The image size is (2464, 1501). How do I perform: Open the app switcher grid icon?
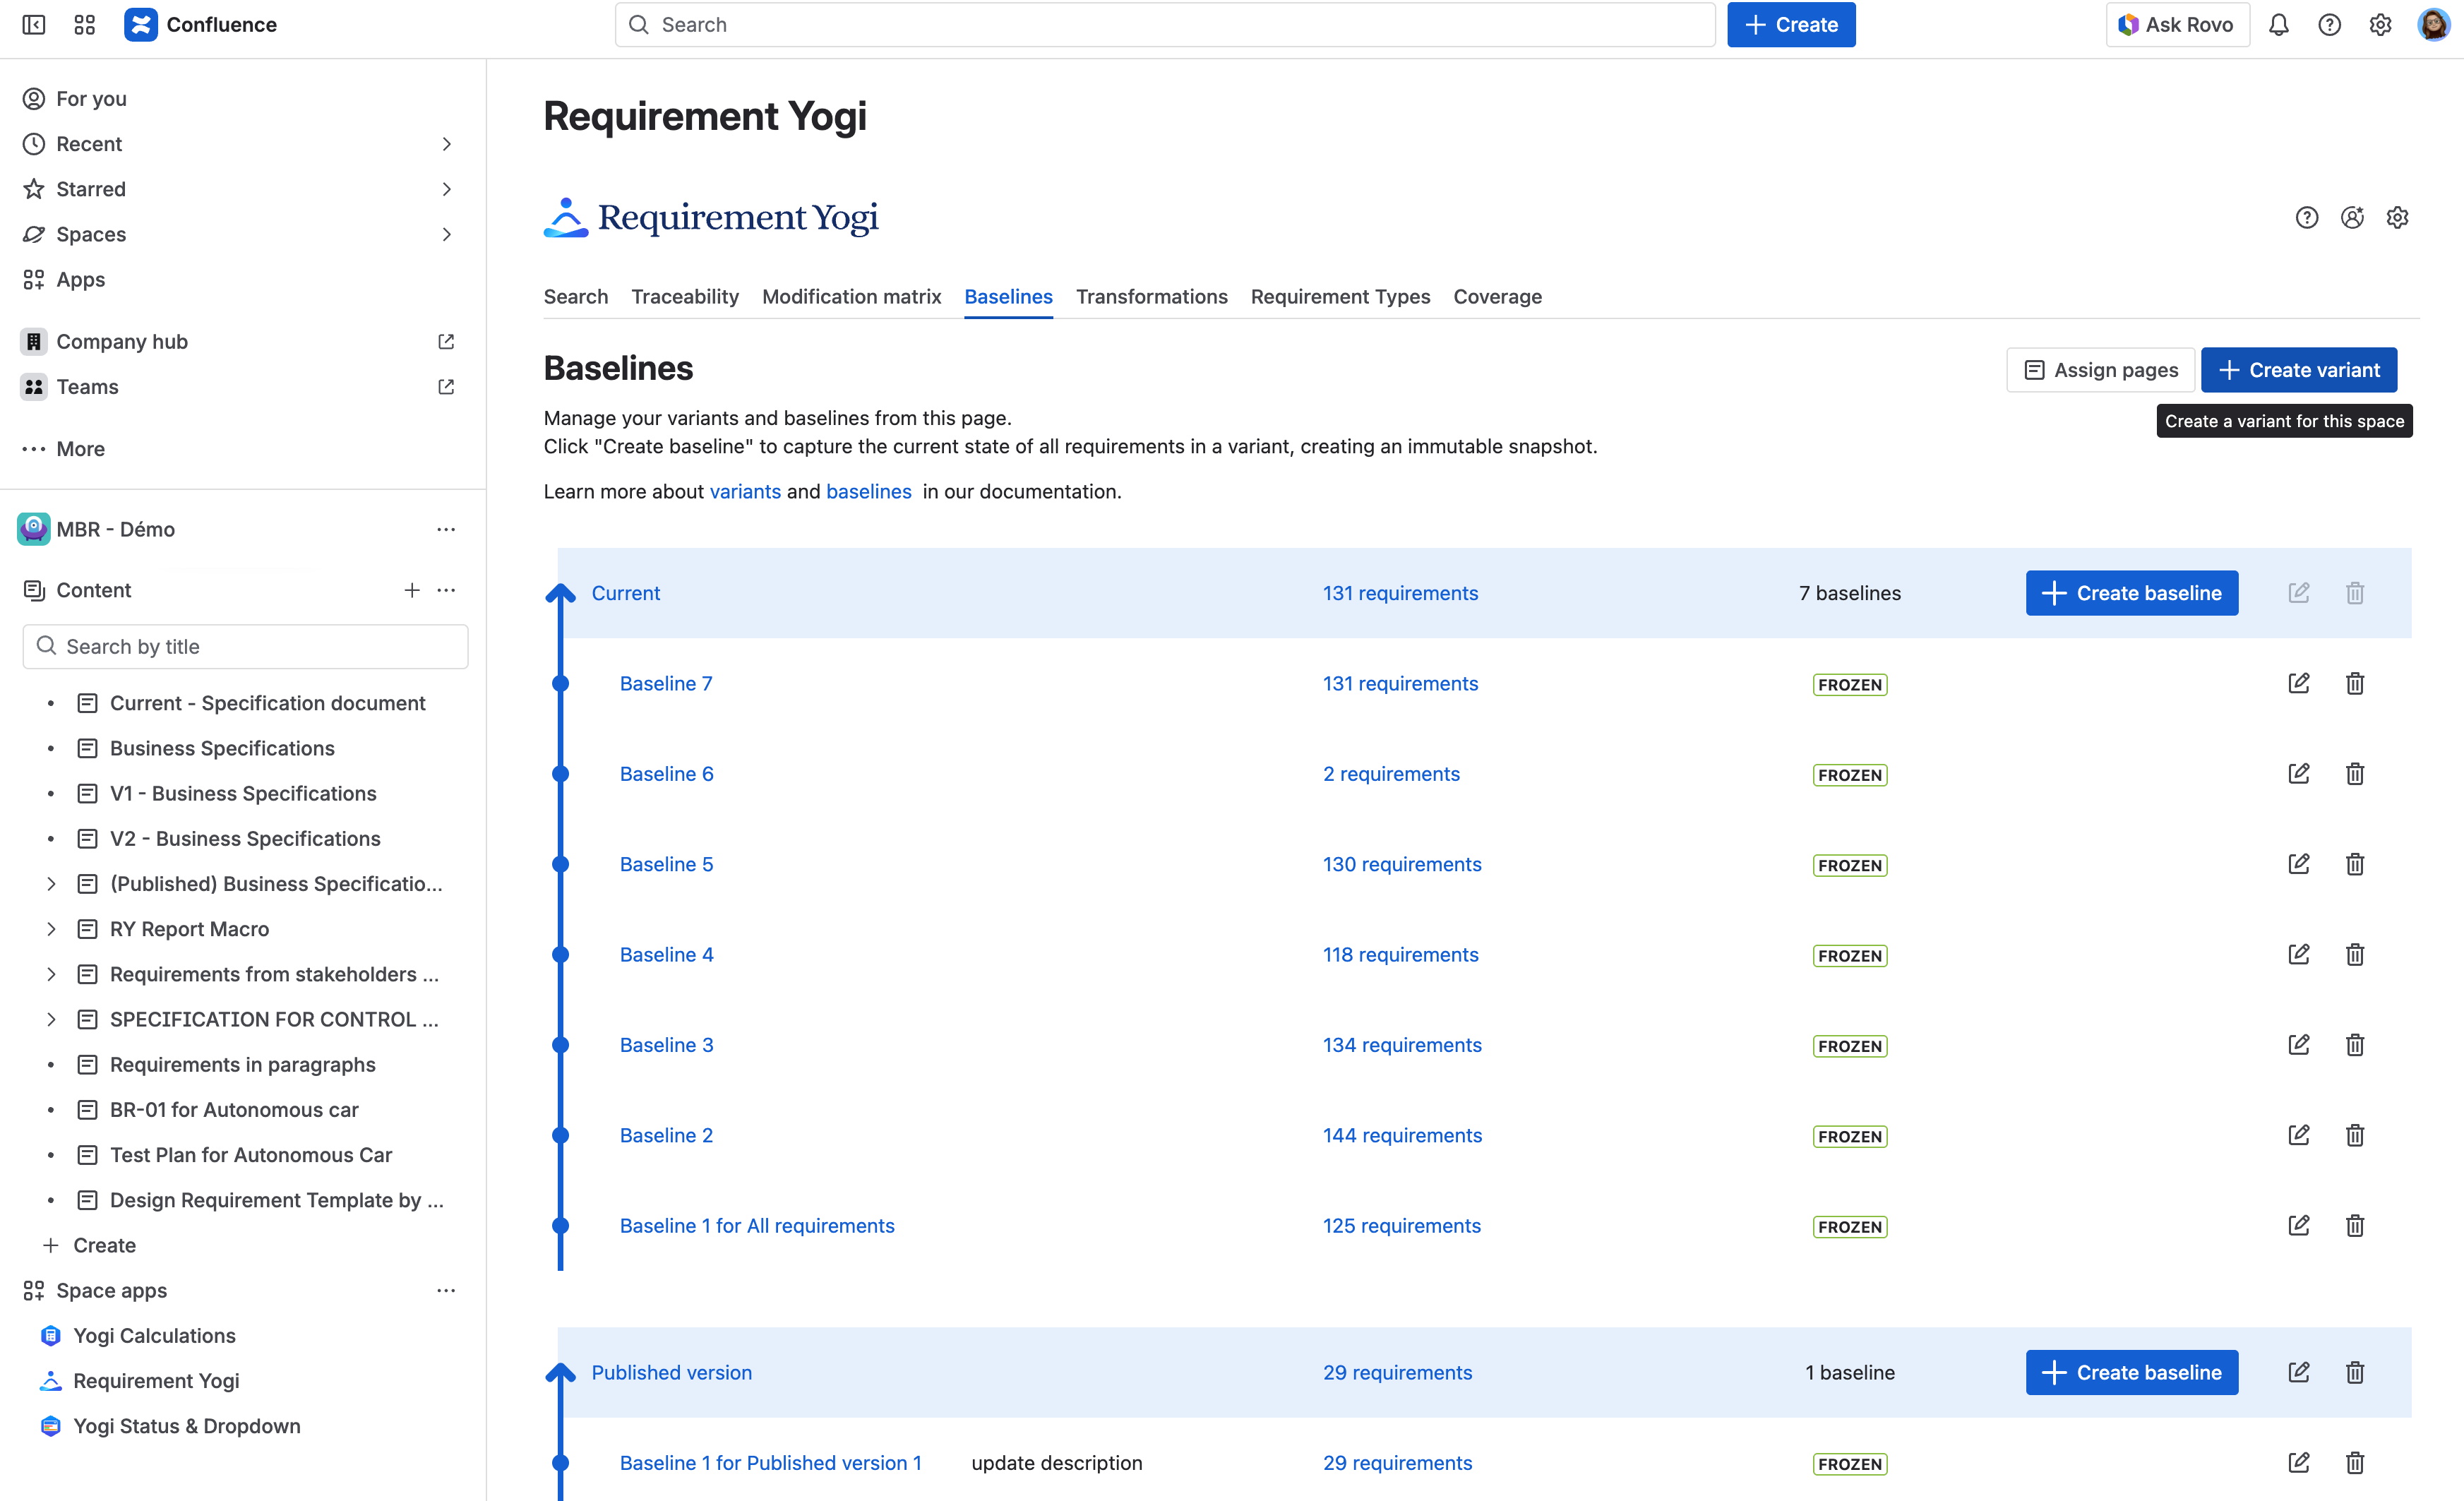tap(85, 25)
